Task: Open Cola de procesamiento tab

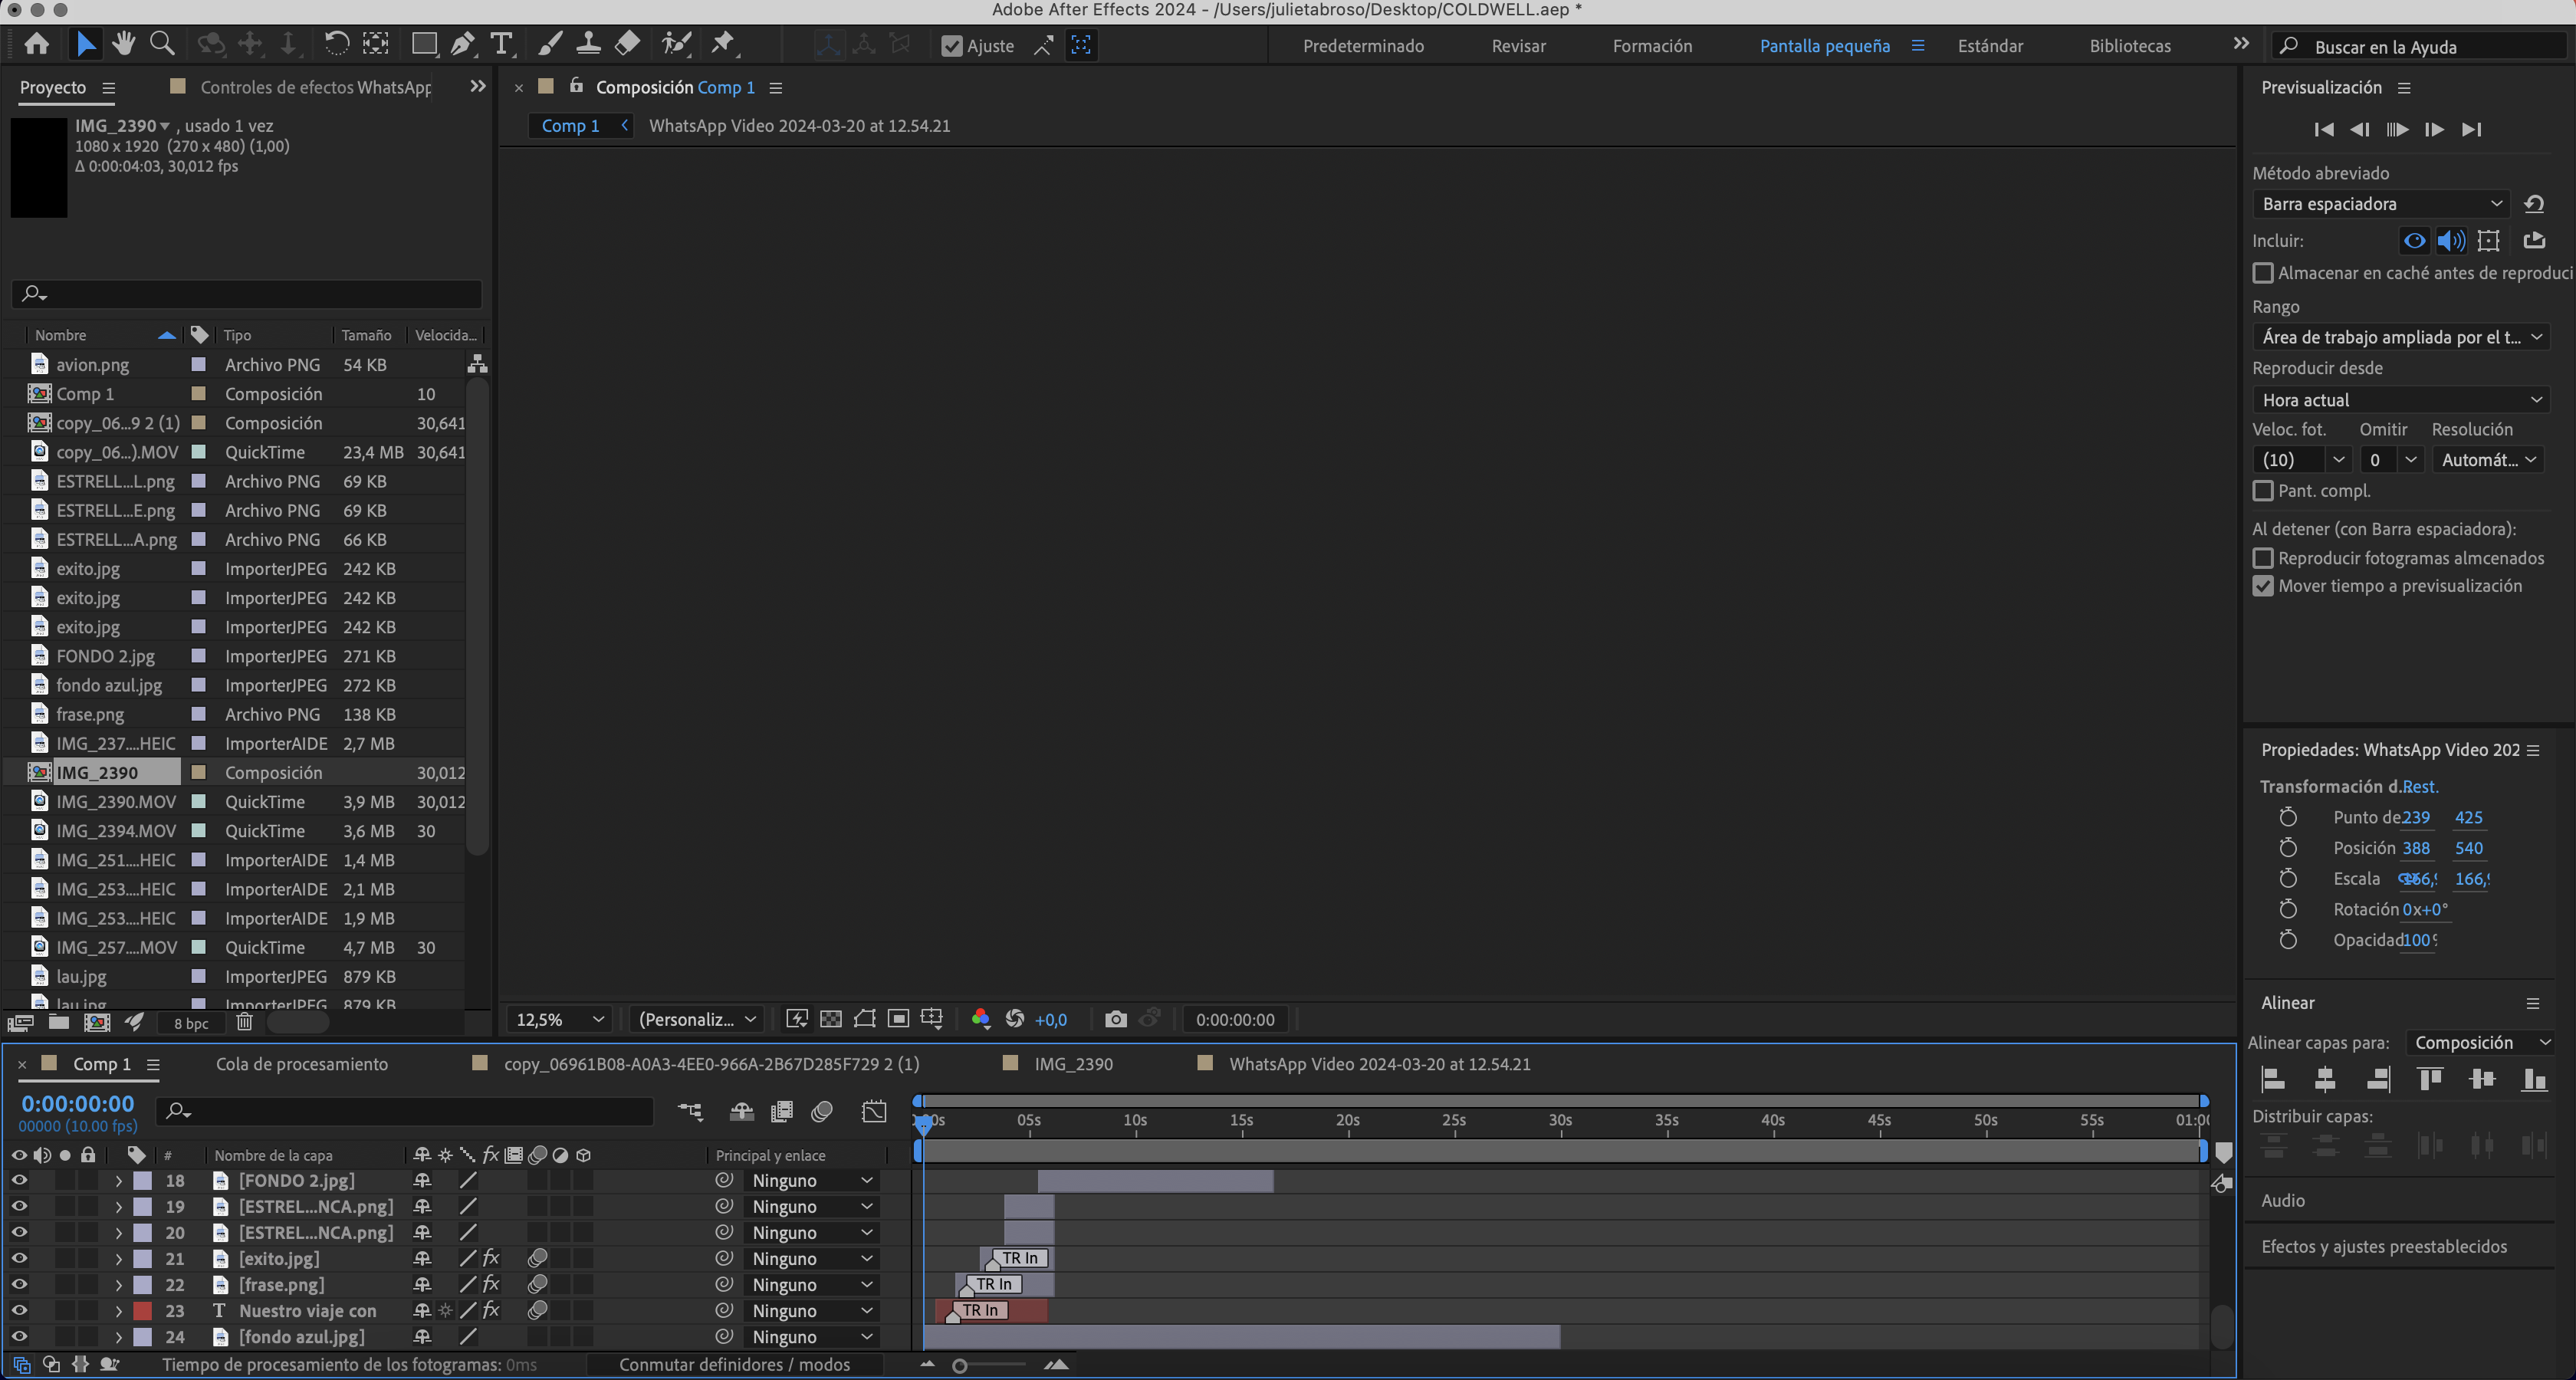Action: coord(302,1064)
